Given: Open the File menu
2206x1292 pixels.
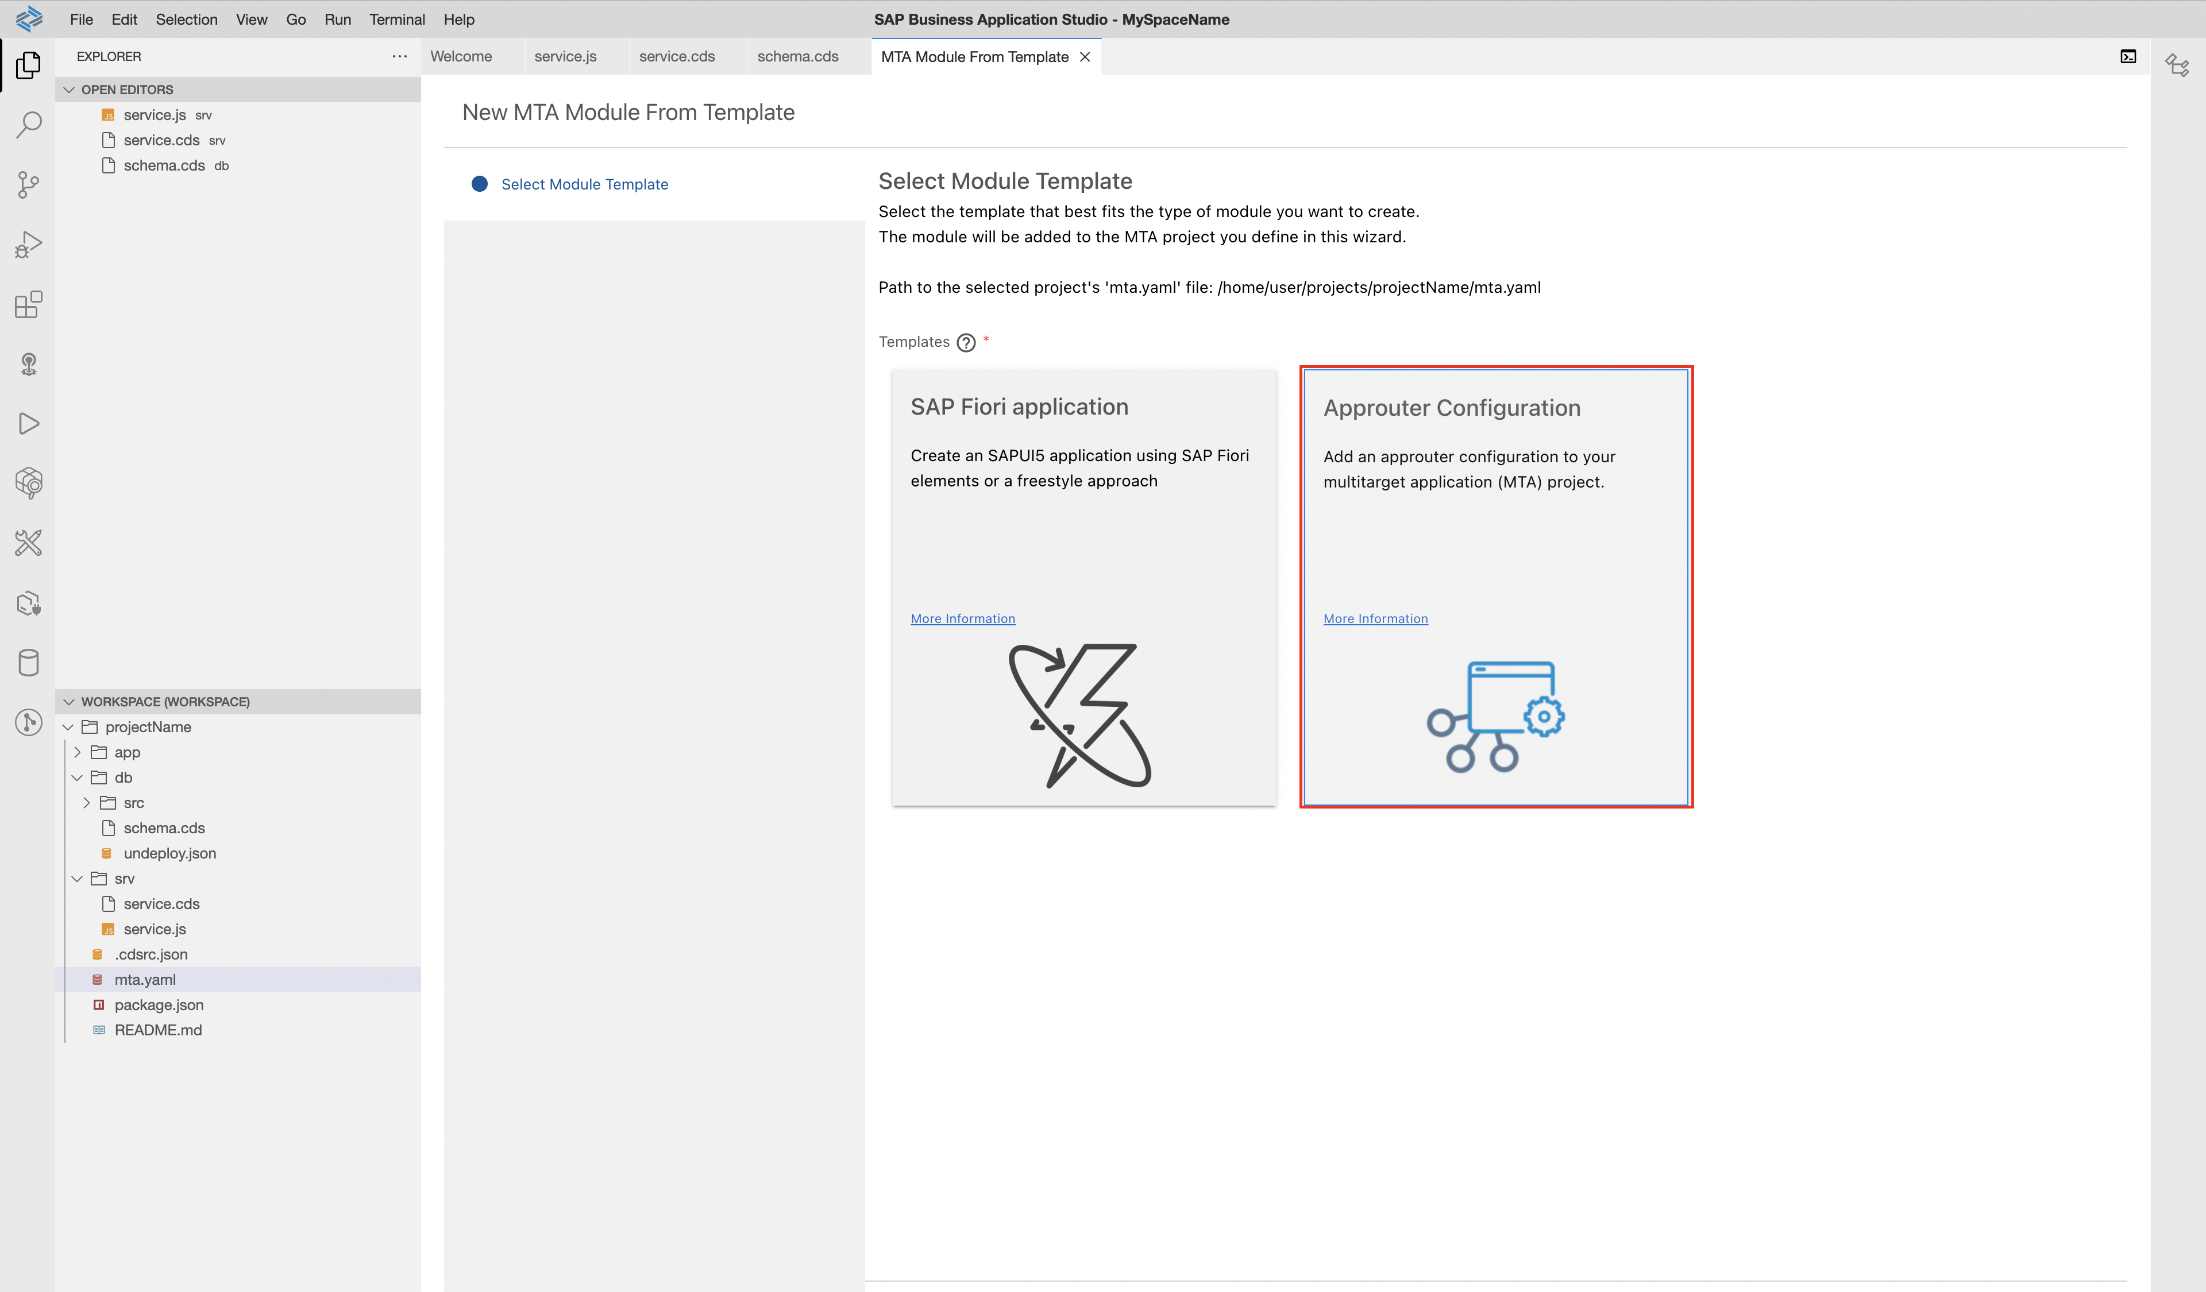Looking at the screenshot, I should tap(82, 20).
